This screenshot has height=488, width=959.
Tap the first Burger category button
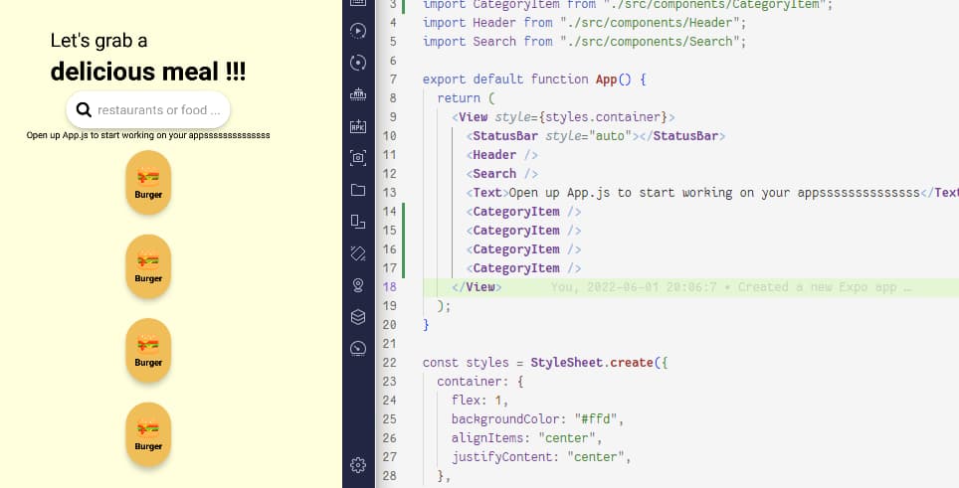(x=148, y=182)
